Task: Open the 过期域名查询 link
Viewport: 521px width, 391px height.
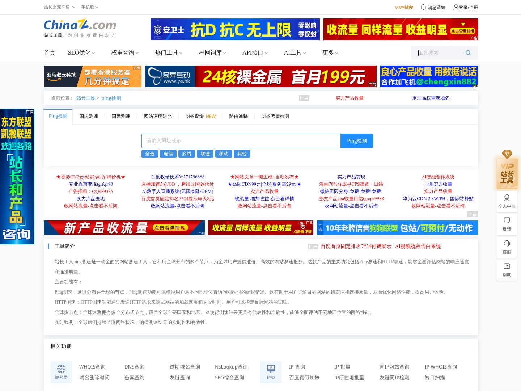Action: point(185,367)
